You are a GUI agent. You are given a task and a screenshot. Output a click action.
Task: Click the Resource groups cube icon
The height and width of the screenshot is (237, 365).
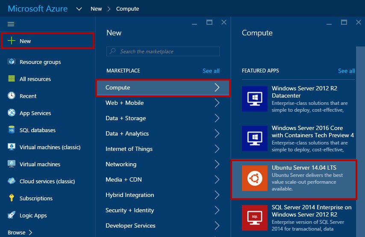click(12, 62)
